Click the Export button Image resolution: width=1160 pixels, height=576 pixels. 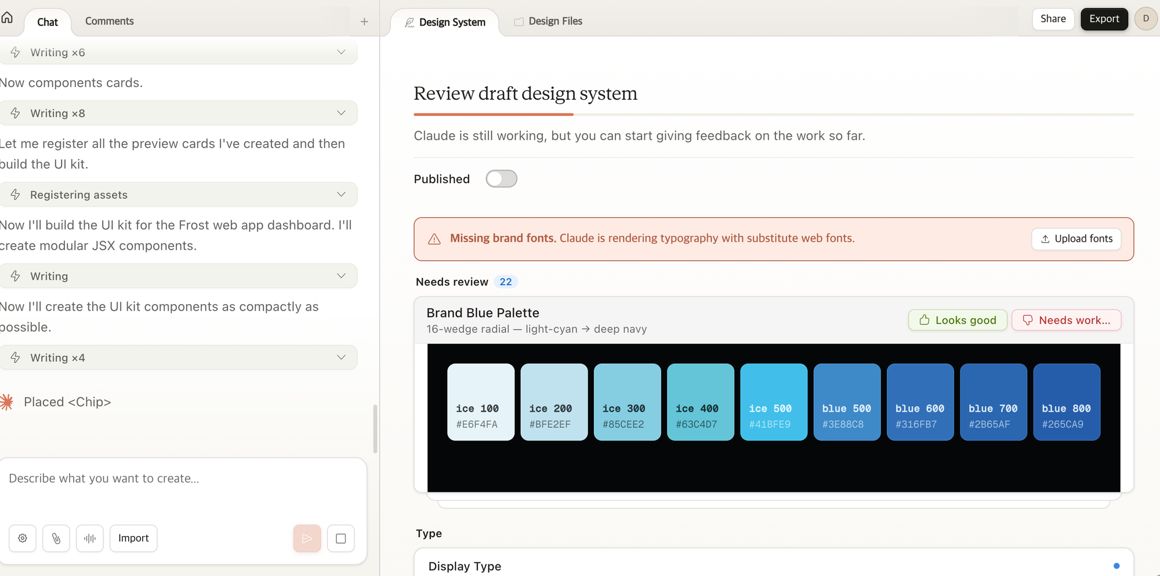click(1104, 19)
